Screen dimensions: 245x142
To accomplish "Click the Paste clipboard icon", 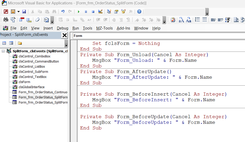I will click(x=47, y=12).
